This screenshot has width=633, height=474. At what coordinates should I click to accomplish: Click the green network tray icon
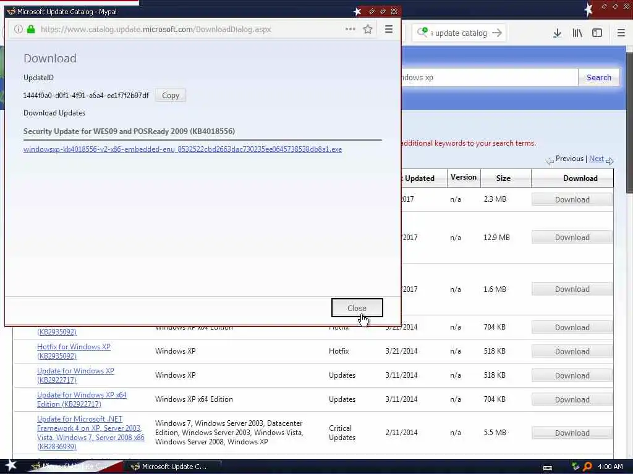click(576, 467)
